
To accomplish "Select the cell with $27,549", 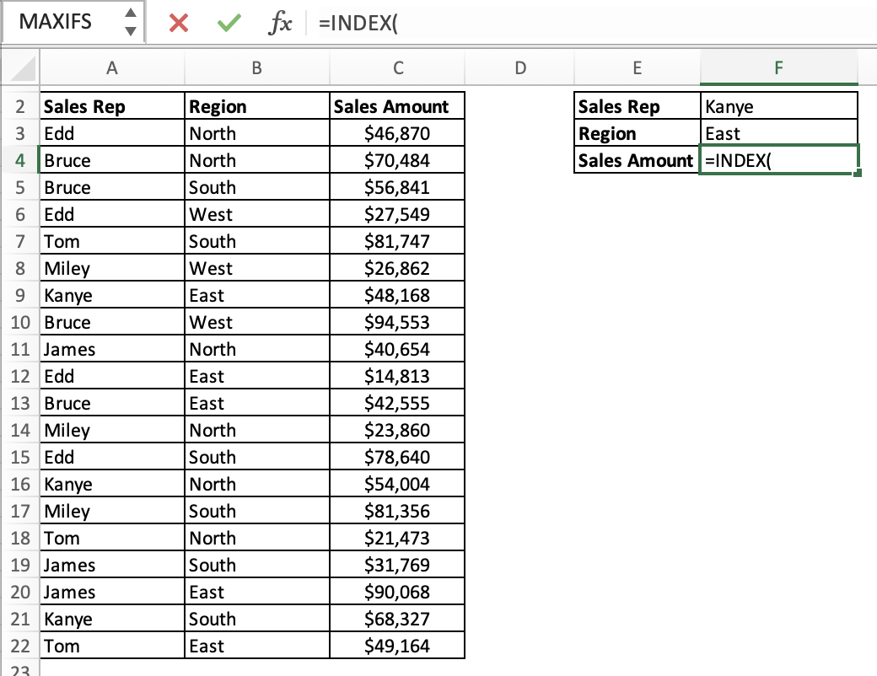I will click(397, 214).
